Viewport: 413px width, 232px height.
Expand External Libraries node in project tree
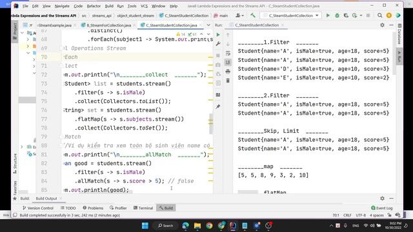(22, 147)
